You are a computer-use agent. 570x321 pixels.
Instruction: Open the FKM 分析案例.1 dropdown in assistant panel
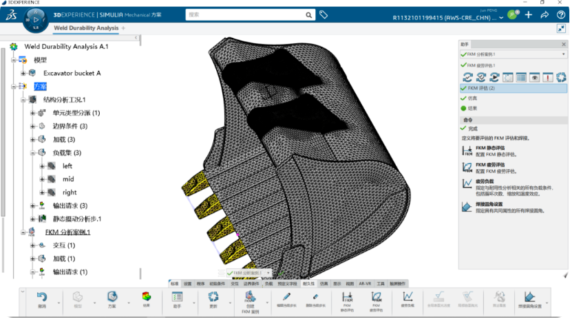563,54
